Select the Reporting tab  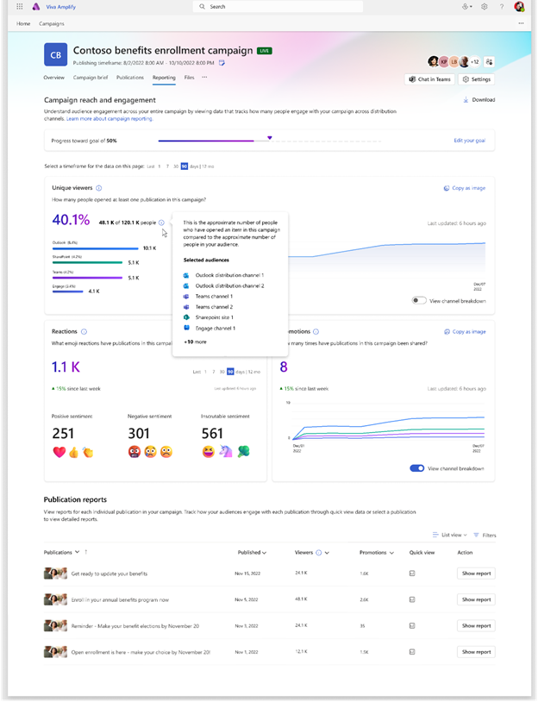pos(164,78)
